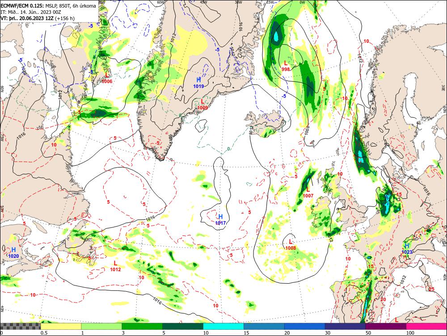Click the purple 50–100 legend swatch
The width and height of the screenshot is (447, 336).
(386, 326)
